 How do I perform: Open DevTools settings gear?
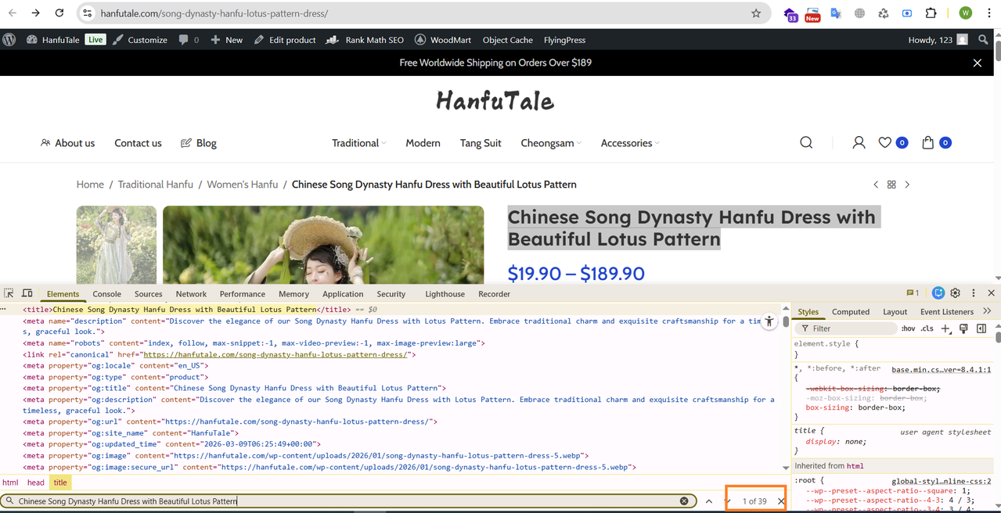(x=955, y=293)
